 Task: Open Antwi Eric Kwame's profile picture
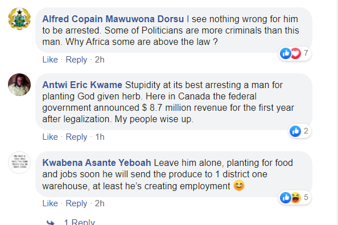pos(19,85)
